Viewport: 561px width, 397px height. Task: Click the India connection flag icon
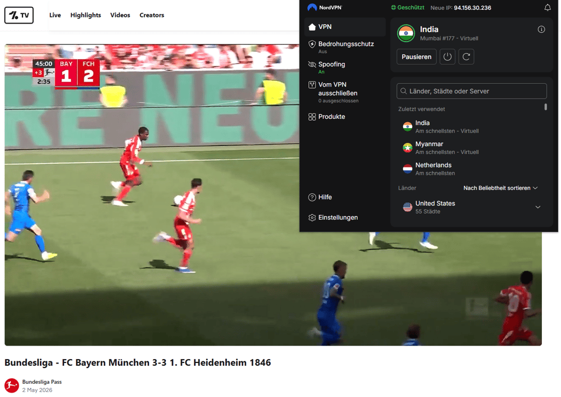click(x=406, y=33)
